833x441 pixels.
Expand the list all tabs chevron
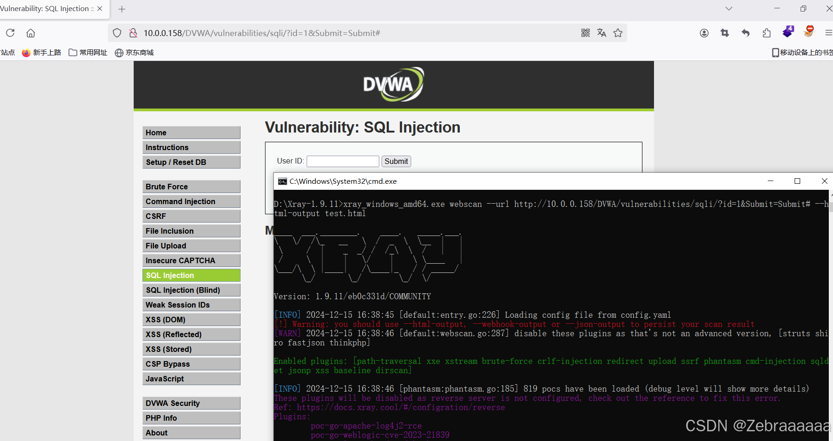(729, 9)
